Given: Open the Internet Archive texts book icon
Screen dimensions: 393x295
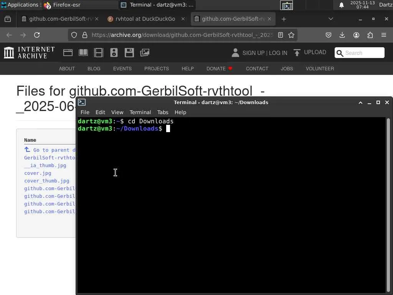Looking at the screenshot, I should click(83, 53).
